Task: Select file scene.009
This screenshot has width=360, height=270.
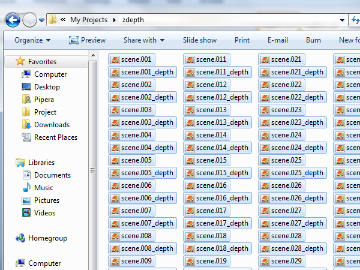Action: (x=131, y=261)
